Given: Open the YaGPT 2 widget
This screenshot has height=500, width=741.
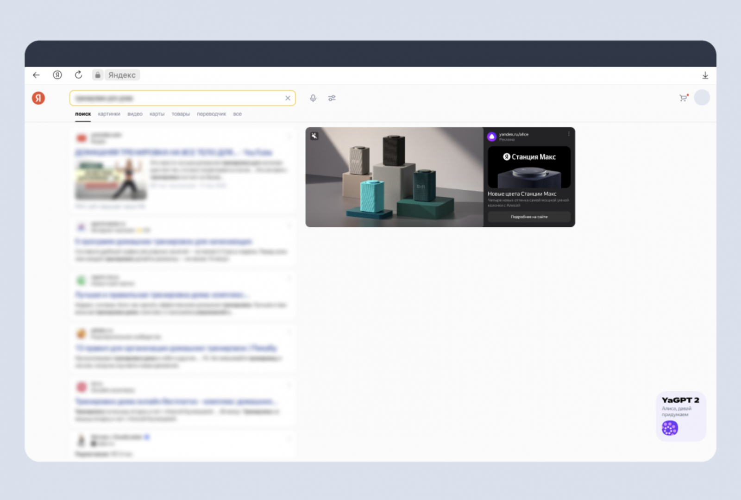Looking at the screenshot, I should [x=681, y=417].
